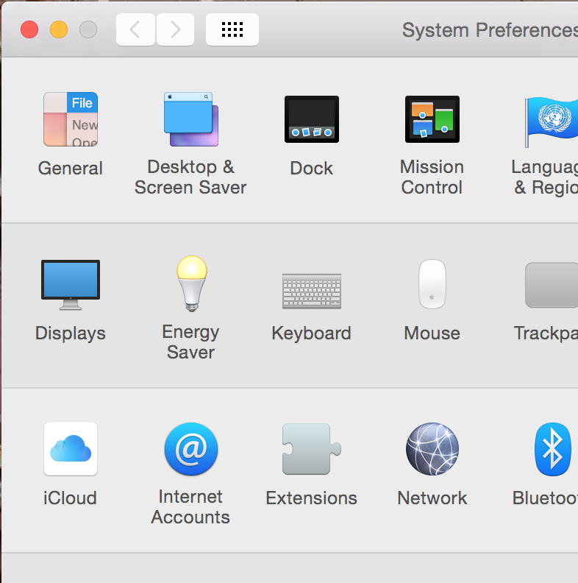Open Language & Region flag icon
This screenshot has height=583, width=578.
click(x=552, y=121)
